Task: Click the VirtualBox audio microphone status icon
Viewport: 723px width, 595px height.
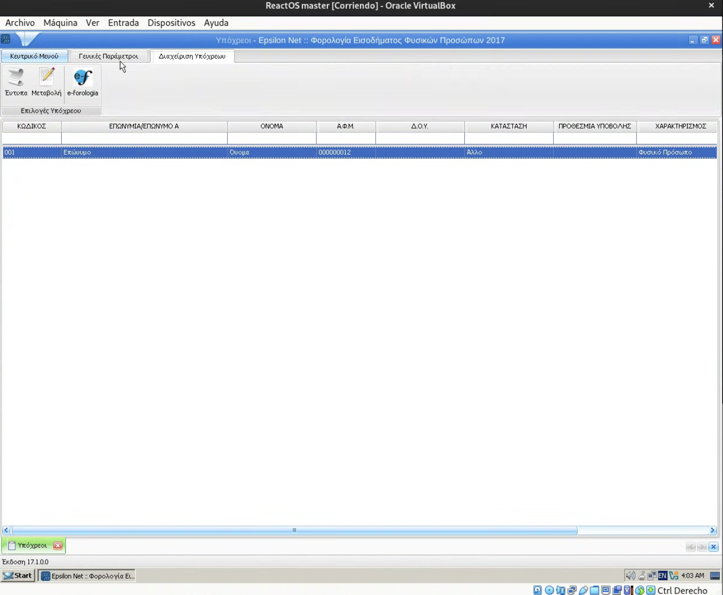Action: [x=561, y=590]
